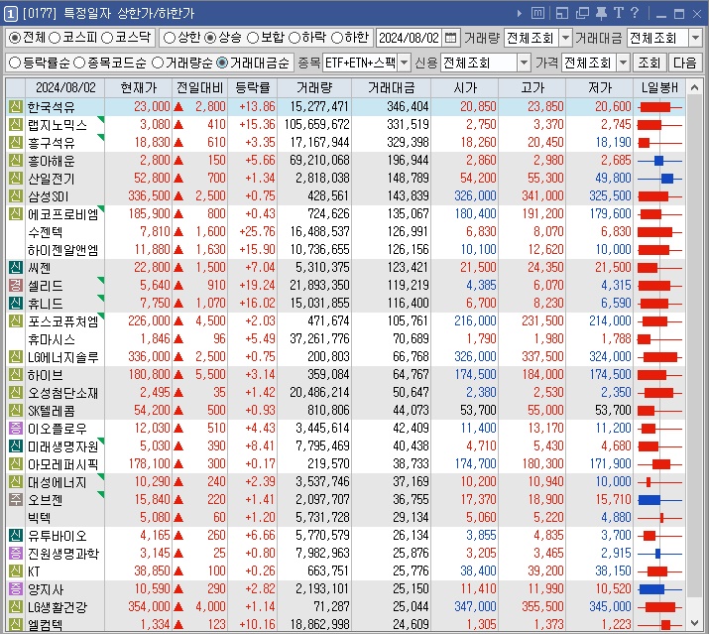Click the 시가 column header
Screen dimensions: 709x634
tap(465, 87)
